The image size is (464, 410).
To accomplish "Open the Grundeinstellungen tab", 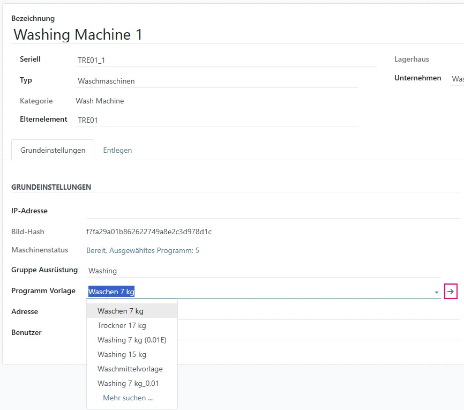I will pos(52,150).
